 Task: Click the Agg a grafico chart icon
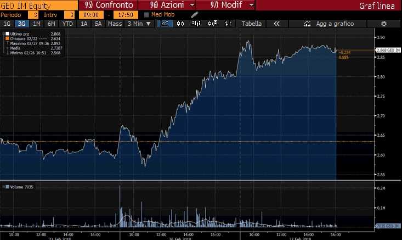click(307, 24)
